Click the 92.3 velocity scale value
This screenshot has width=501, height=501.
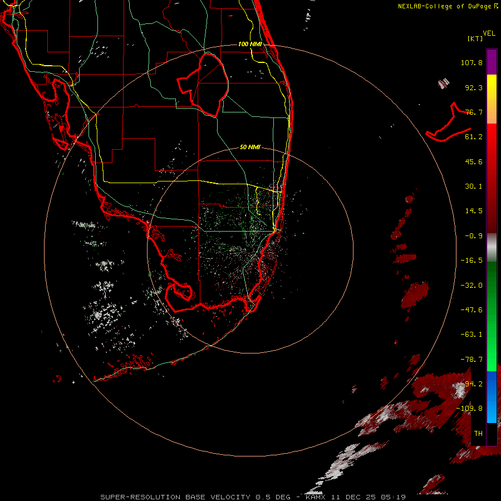(474, 87)
